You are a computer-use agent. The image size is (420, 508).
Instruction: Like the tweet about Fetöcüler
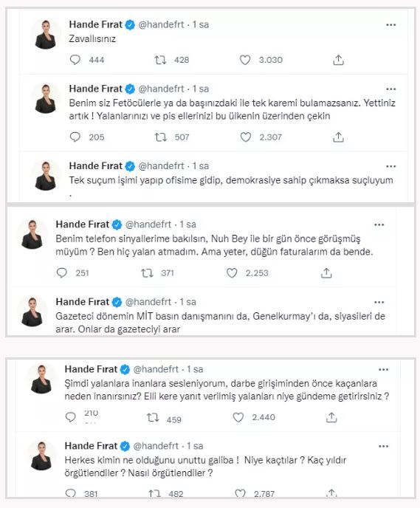pos(246,137)
